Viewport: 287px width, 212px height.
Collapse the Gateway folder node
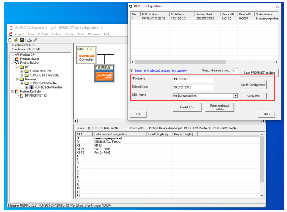(x=17, y=79)
